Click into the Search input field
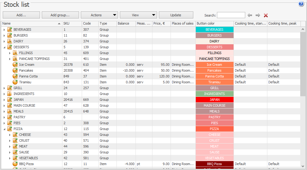The image size is (307, 170). tap(231, 15)
